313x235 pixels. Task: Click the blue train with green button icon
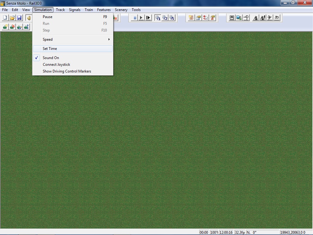click(x=239, y=18)
